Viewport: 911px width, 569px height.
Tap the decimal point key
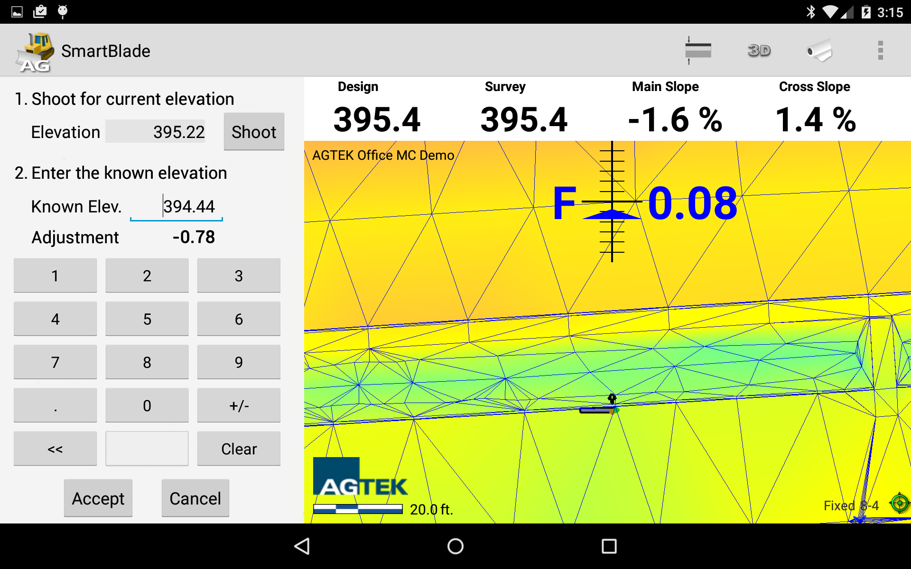(55, 406)
